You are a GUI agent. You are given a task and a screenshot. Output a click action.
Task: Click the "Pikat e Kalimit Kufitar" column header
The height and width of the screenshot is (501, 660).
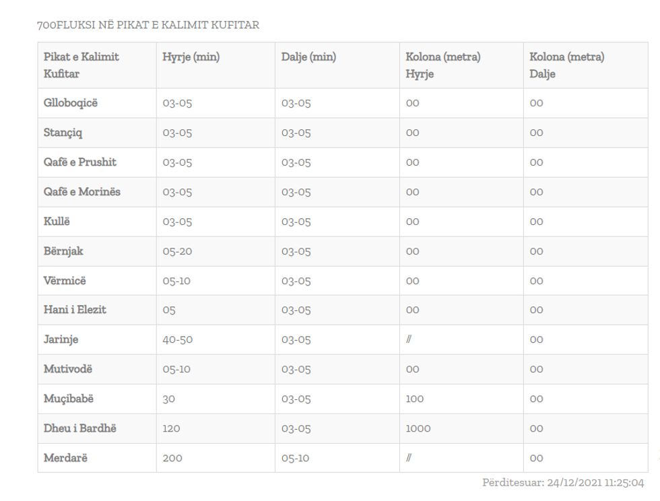(x=81, y=65)
